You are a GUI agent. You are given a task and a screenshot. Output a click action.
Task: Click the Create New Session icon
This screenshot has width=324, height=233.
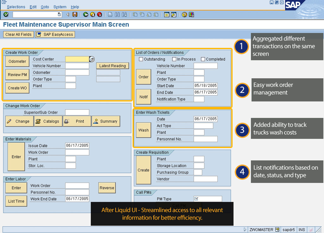coord(167,15)
